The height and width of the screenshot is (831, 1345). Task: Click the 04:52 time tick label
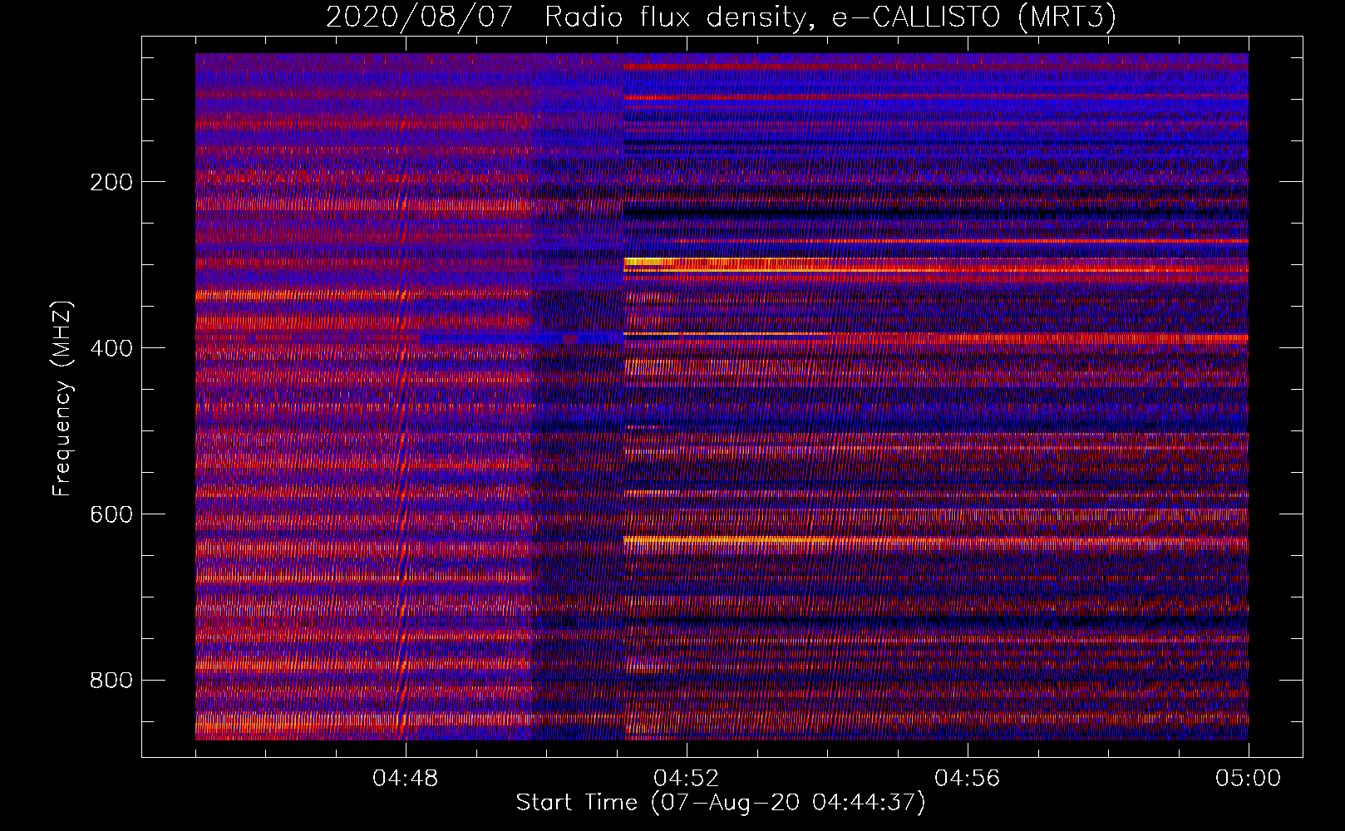687,779
